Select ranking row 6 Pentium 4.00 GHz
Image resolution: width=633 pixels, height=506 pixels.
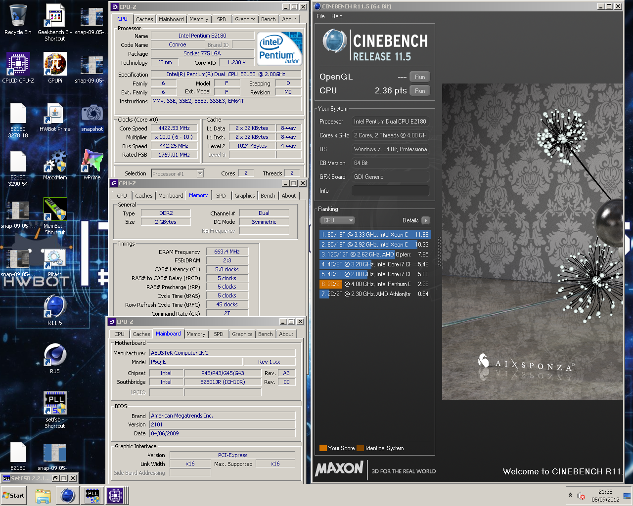point(375,284)
